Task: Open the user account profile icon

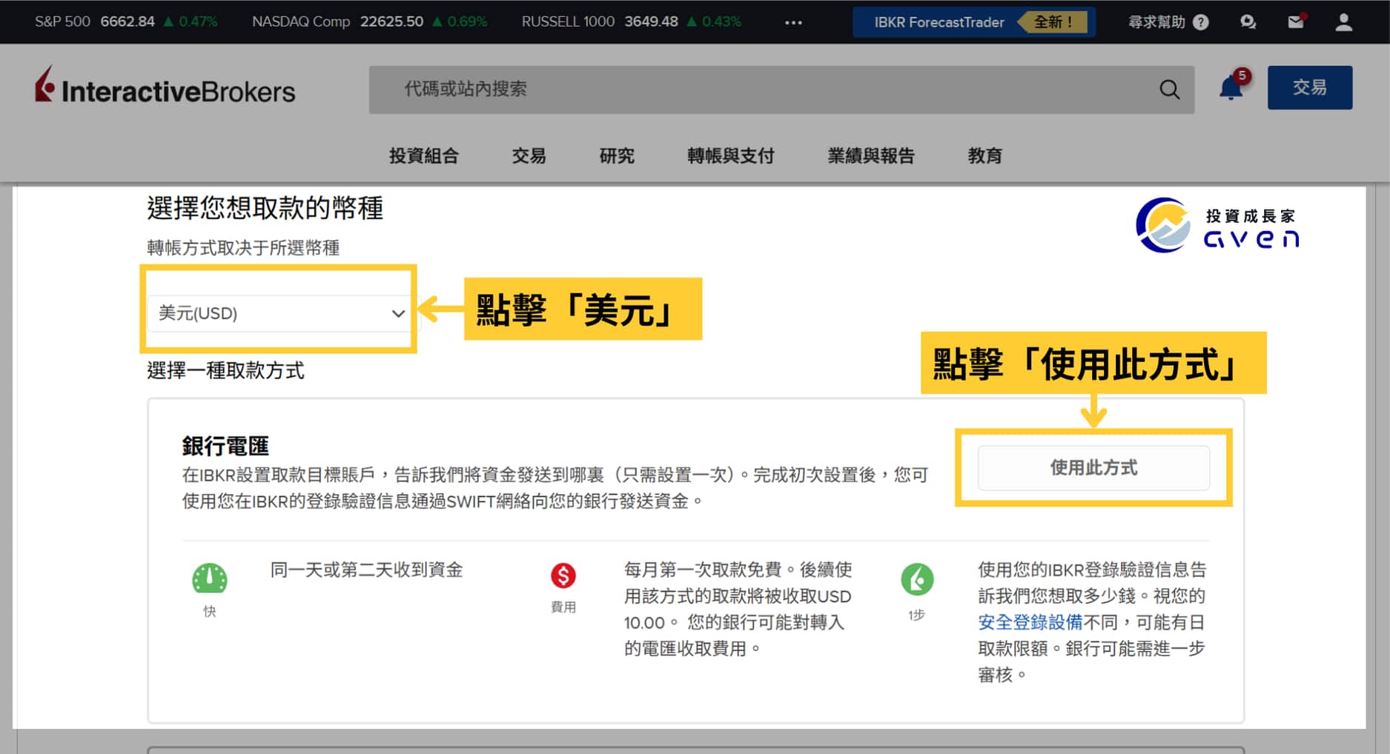Action: 1343,22
